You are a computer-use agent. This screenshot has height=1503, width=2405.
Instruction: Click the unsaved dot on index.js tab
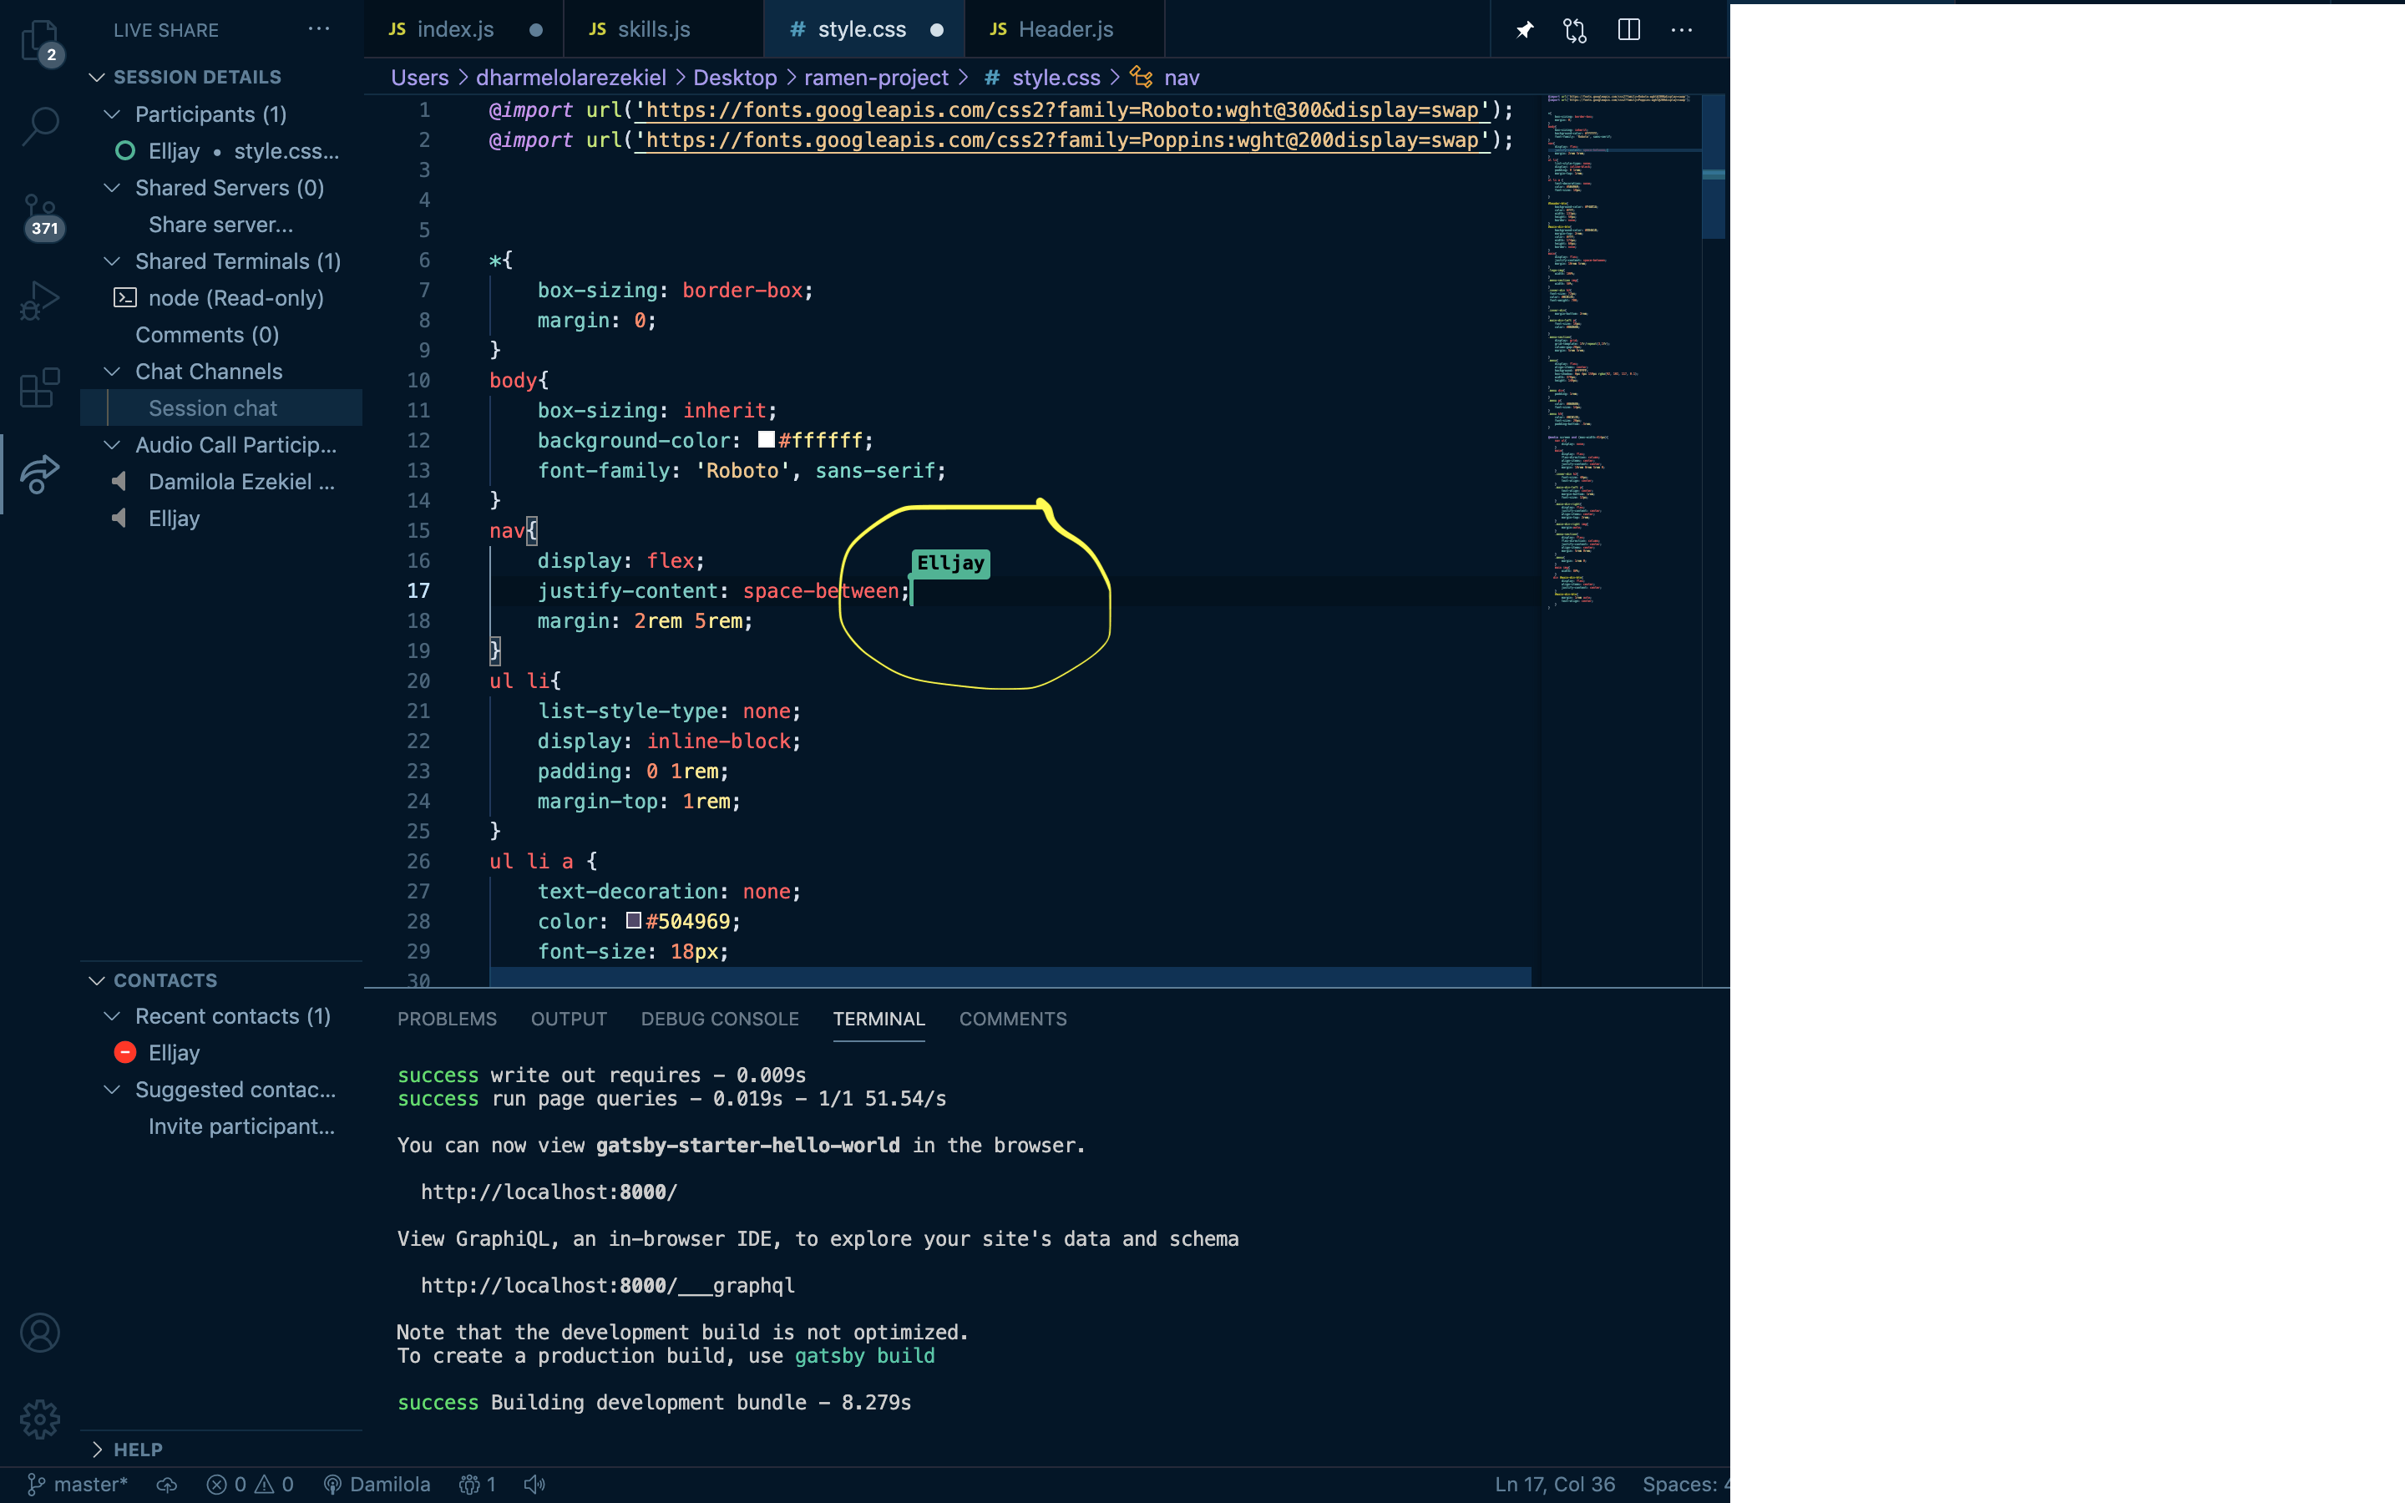535,30
